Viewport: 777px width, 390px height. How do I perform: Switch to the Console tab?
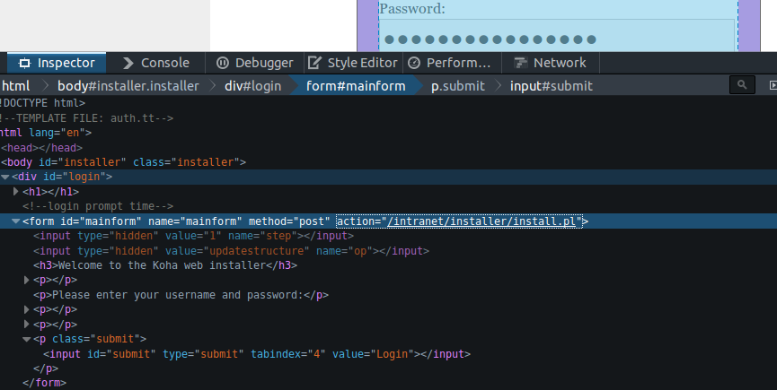[x=155, y=63]
